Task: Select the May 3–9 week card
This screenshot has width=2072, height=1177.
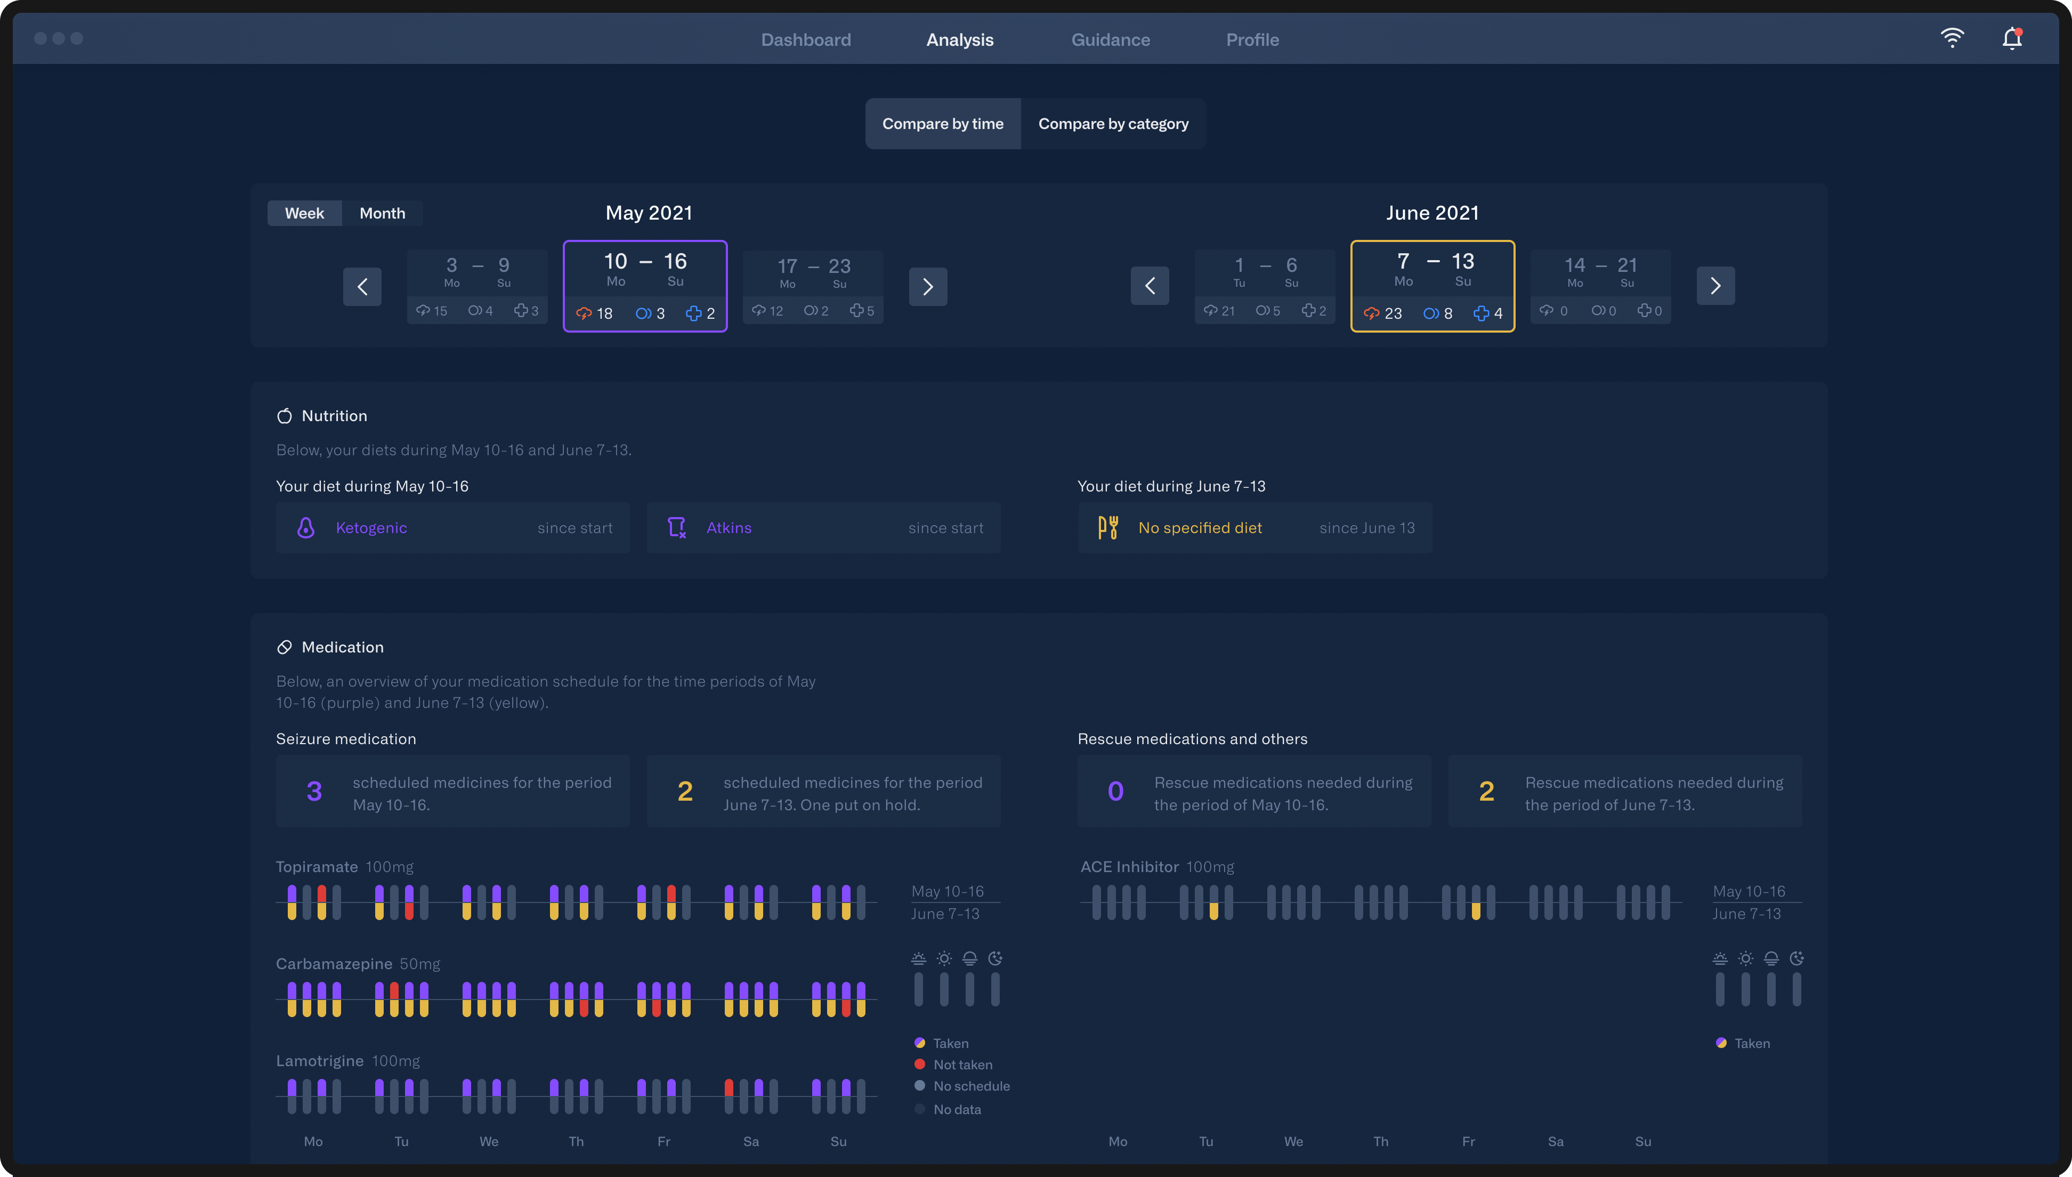Action: [477, 287]
